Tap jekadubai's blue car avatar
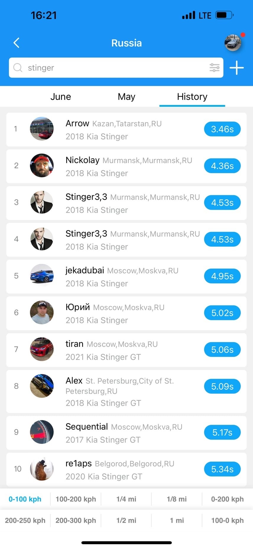The width and height of the screenshot is (253, 549). 42,276
